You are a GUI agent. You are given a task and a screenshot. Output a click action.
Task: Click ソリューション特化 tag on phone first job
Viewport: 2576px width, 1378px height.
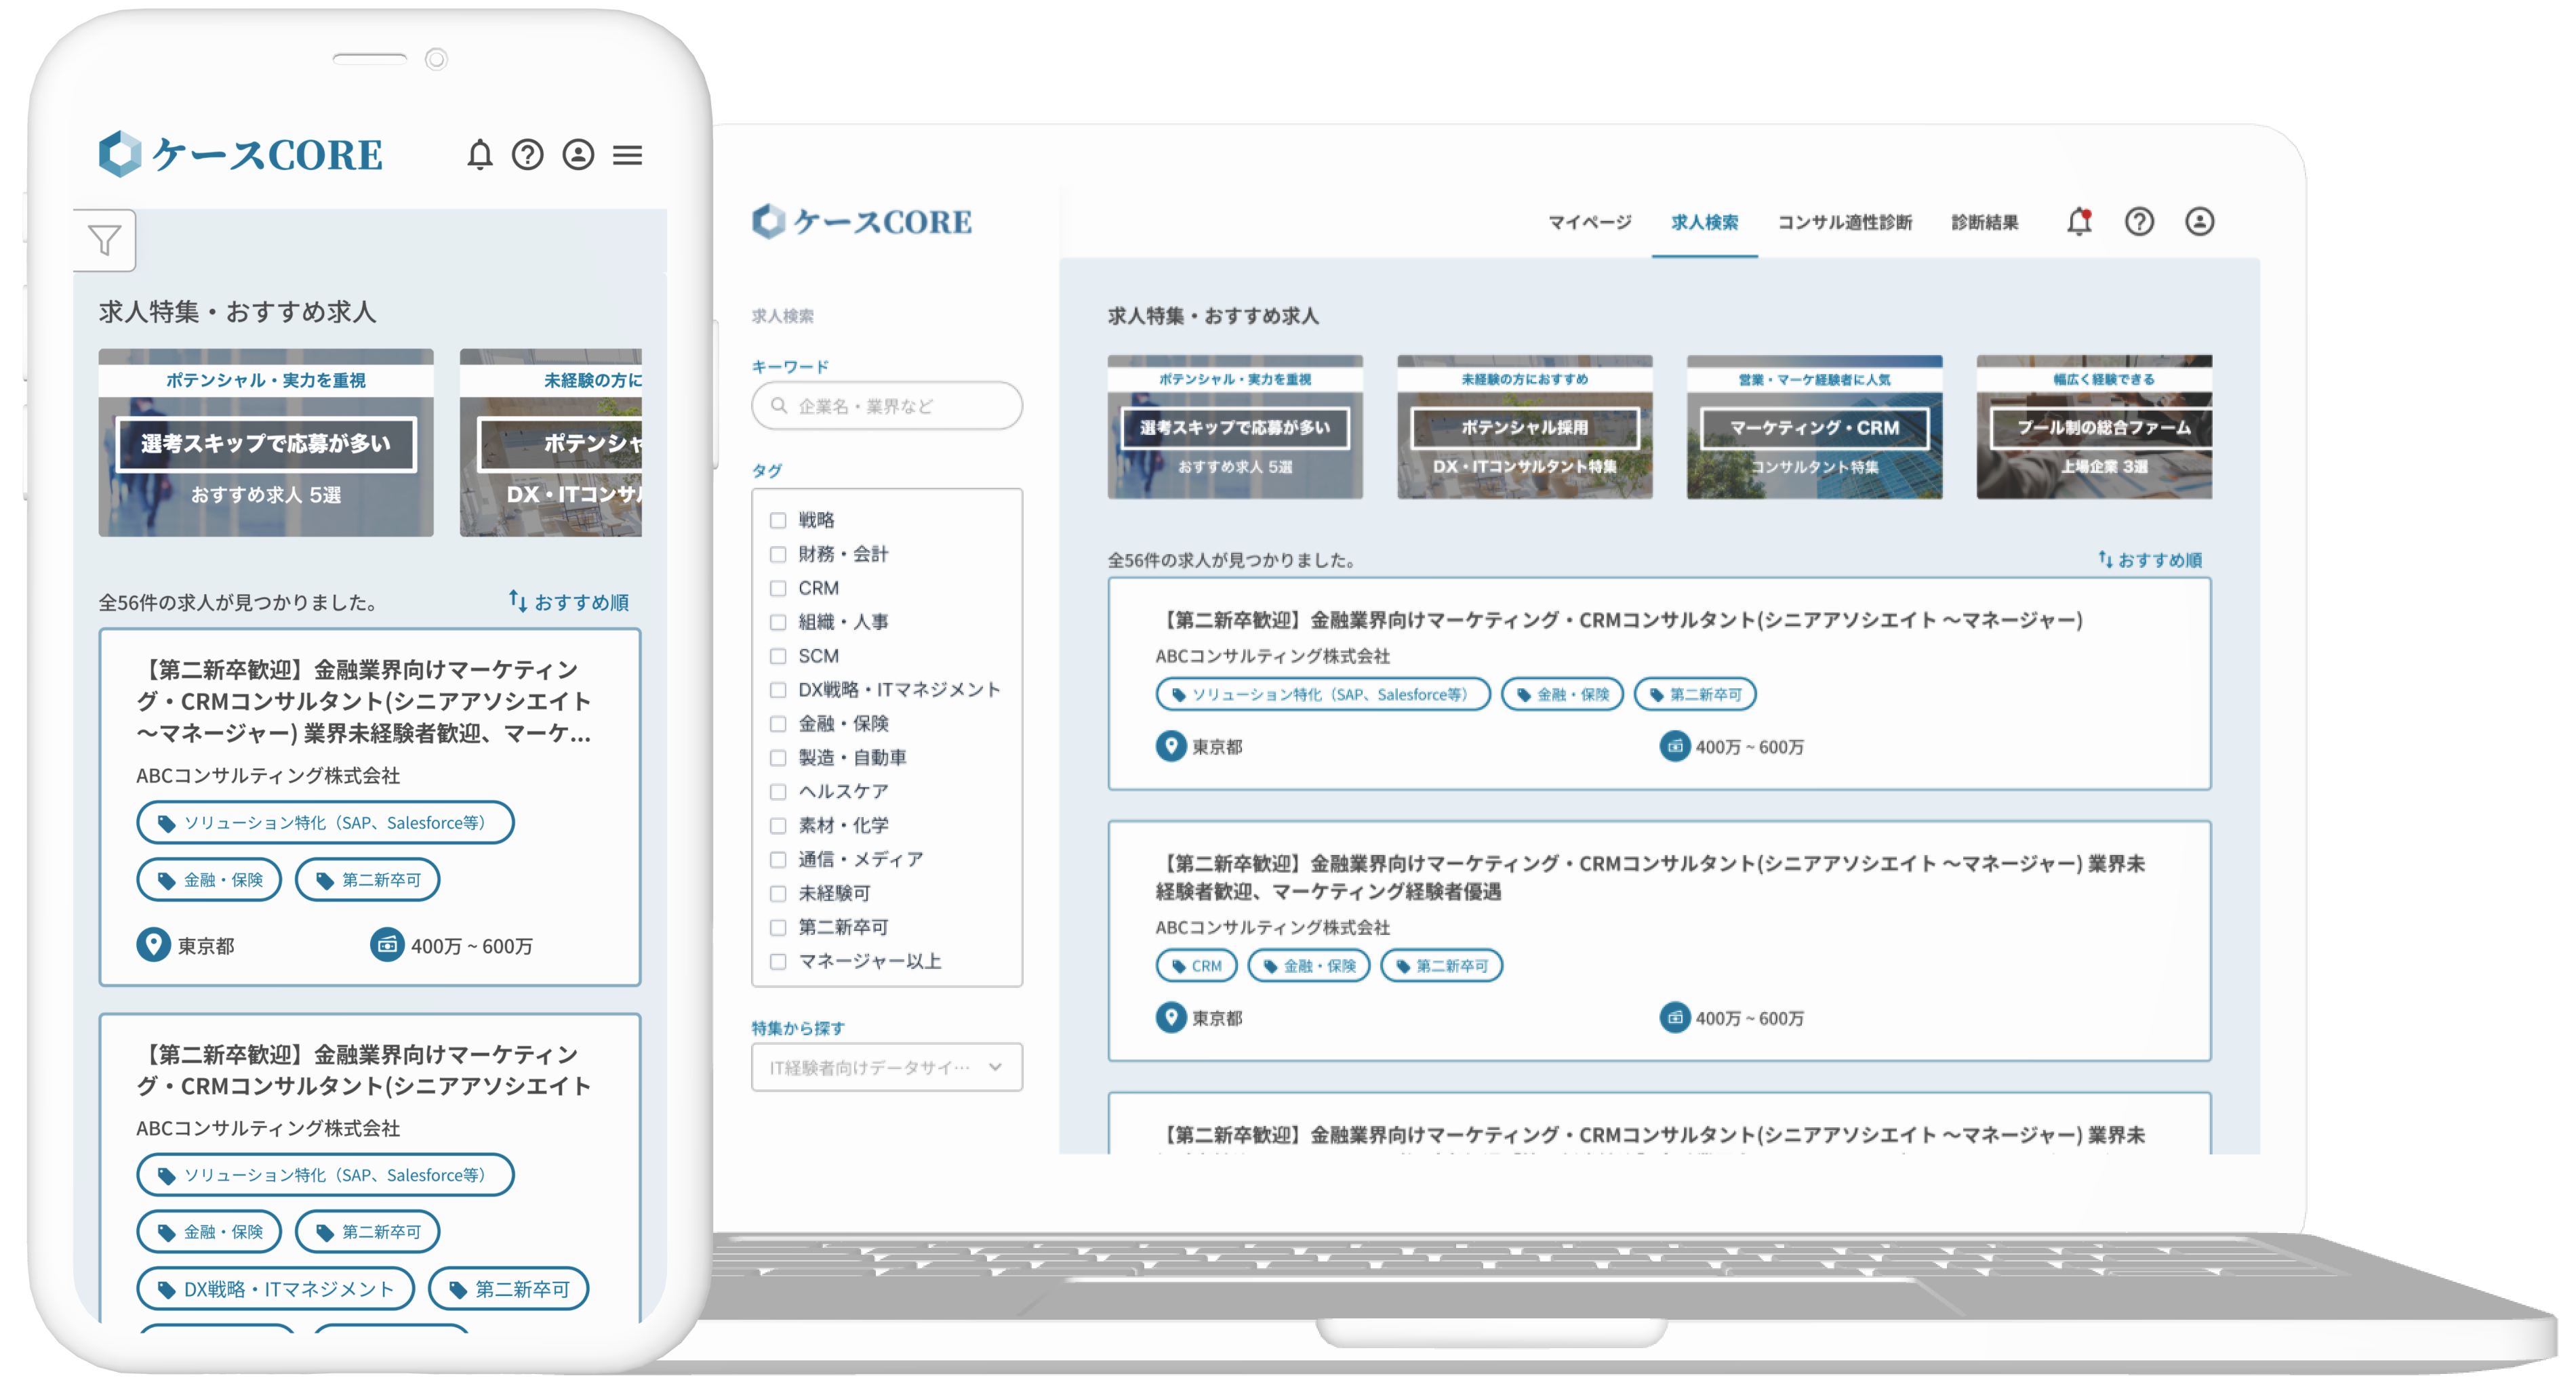click(x=325, y=822)
